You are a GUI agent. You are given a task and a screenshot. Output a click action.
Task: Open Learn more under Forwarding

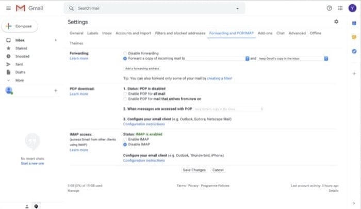click(x=79, y=58)
